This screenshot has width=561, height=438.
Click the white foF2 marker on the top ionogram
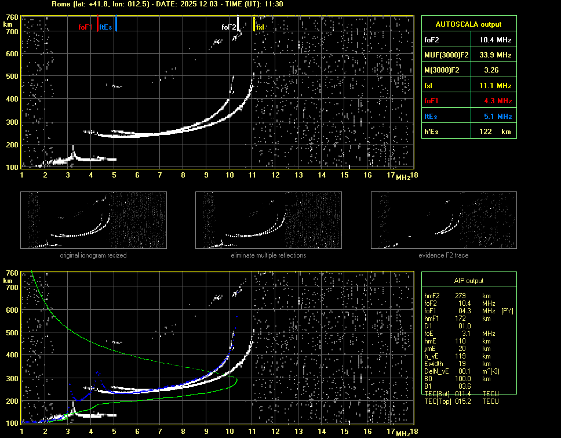pyautogui.click(x=238, y=24)
